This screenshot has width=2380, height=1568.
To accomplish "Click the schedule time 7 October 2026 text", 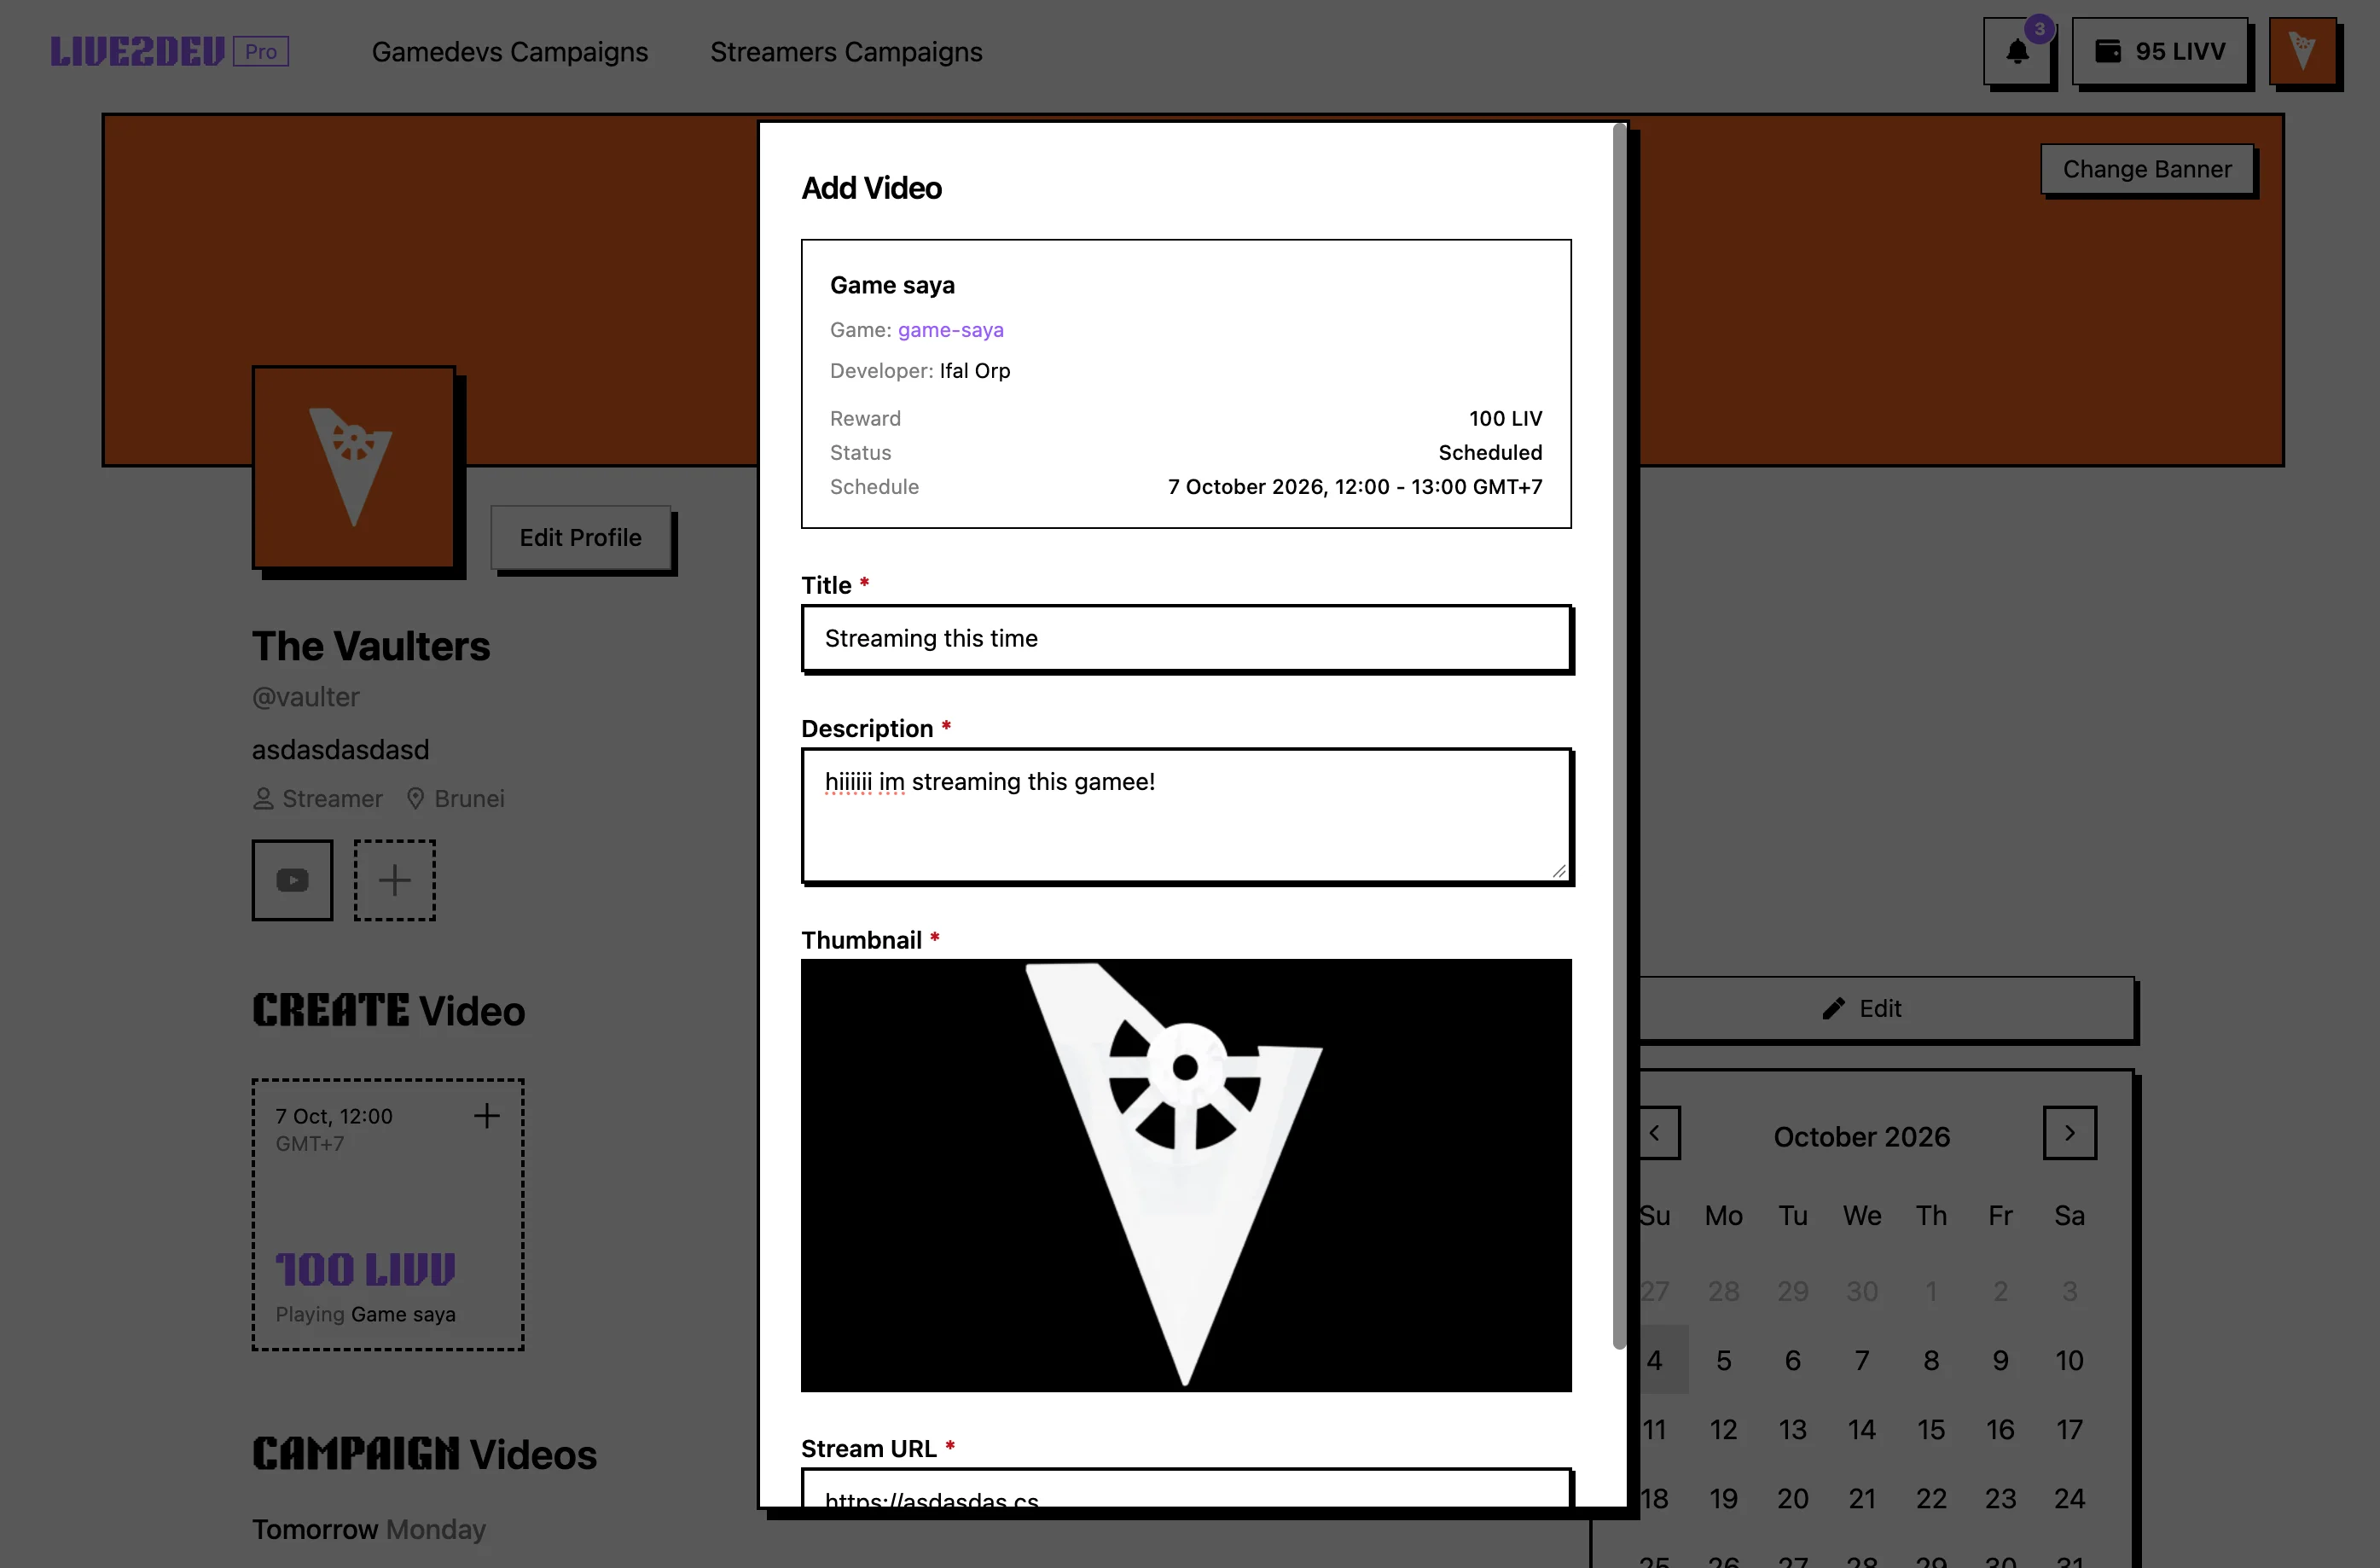I will point(1355,487).
